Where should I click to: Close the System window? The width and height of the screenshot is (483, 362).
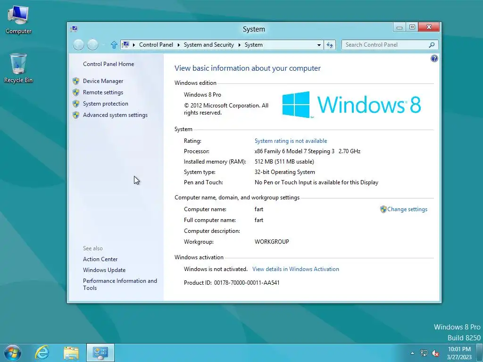click(429, 27)
